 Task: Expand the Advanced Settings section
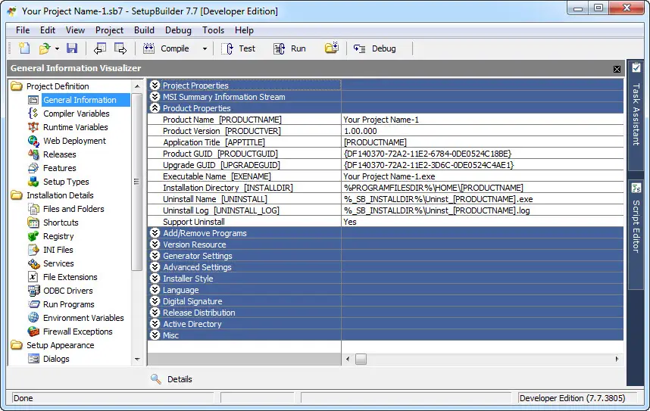tap(155, 267)
